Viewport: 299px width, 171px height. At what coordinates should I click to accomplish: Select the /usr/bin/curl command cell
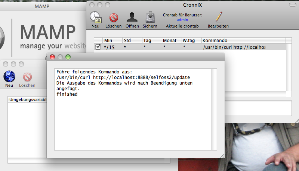point(234,47)
